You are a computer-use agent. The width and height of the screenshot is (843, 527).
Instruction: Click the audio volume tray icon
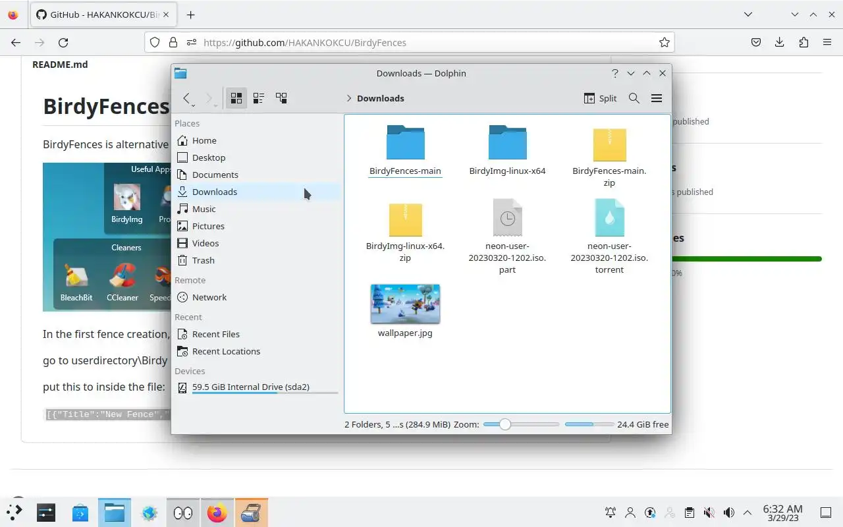pyautogui.click(x=728, y=513)
